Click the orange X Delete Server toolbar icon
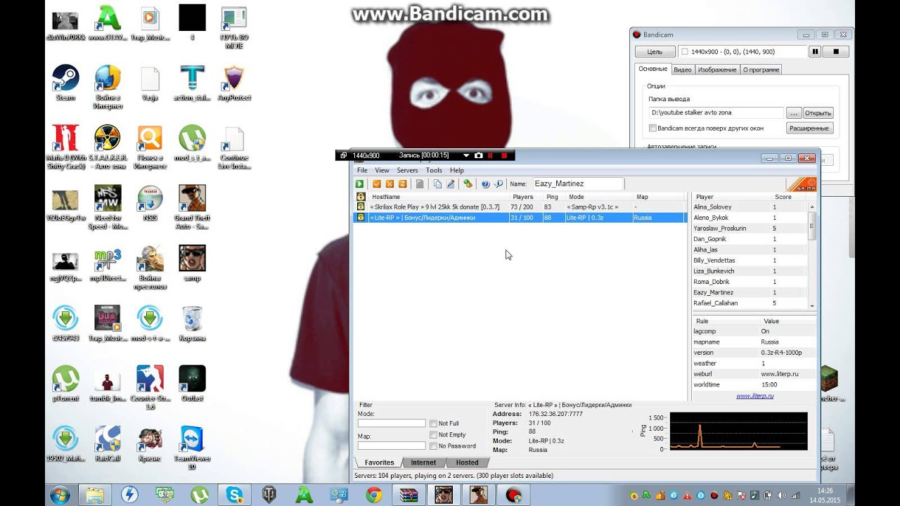Image resolution: width=900 pixels, height=506 pixels. point(390,184)
